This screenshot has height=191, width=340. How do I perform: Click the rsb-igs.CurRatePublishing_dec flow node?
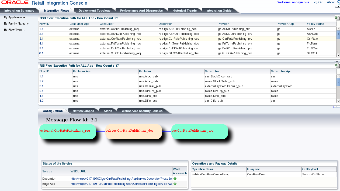pyautogui.click(x=134, y=132)
